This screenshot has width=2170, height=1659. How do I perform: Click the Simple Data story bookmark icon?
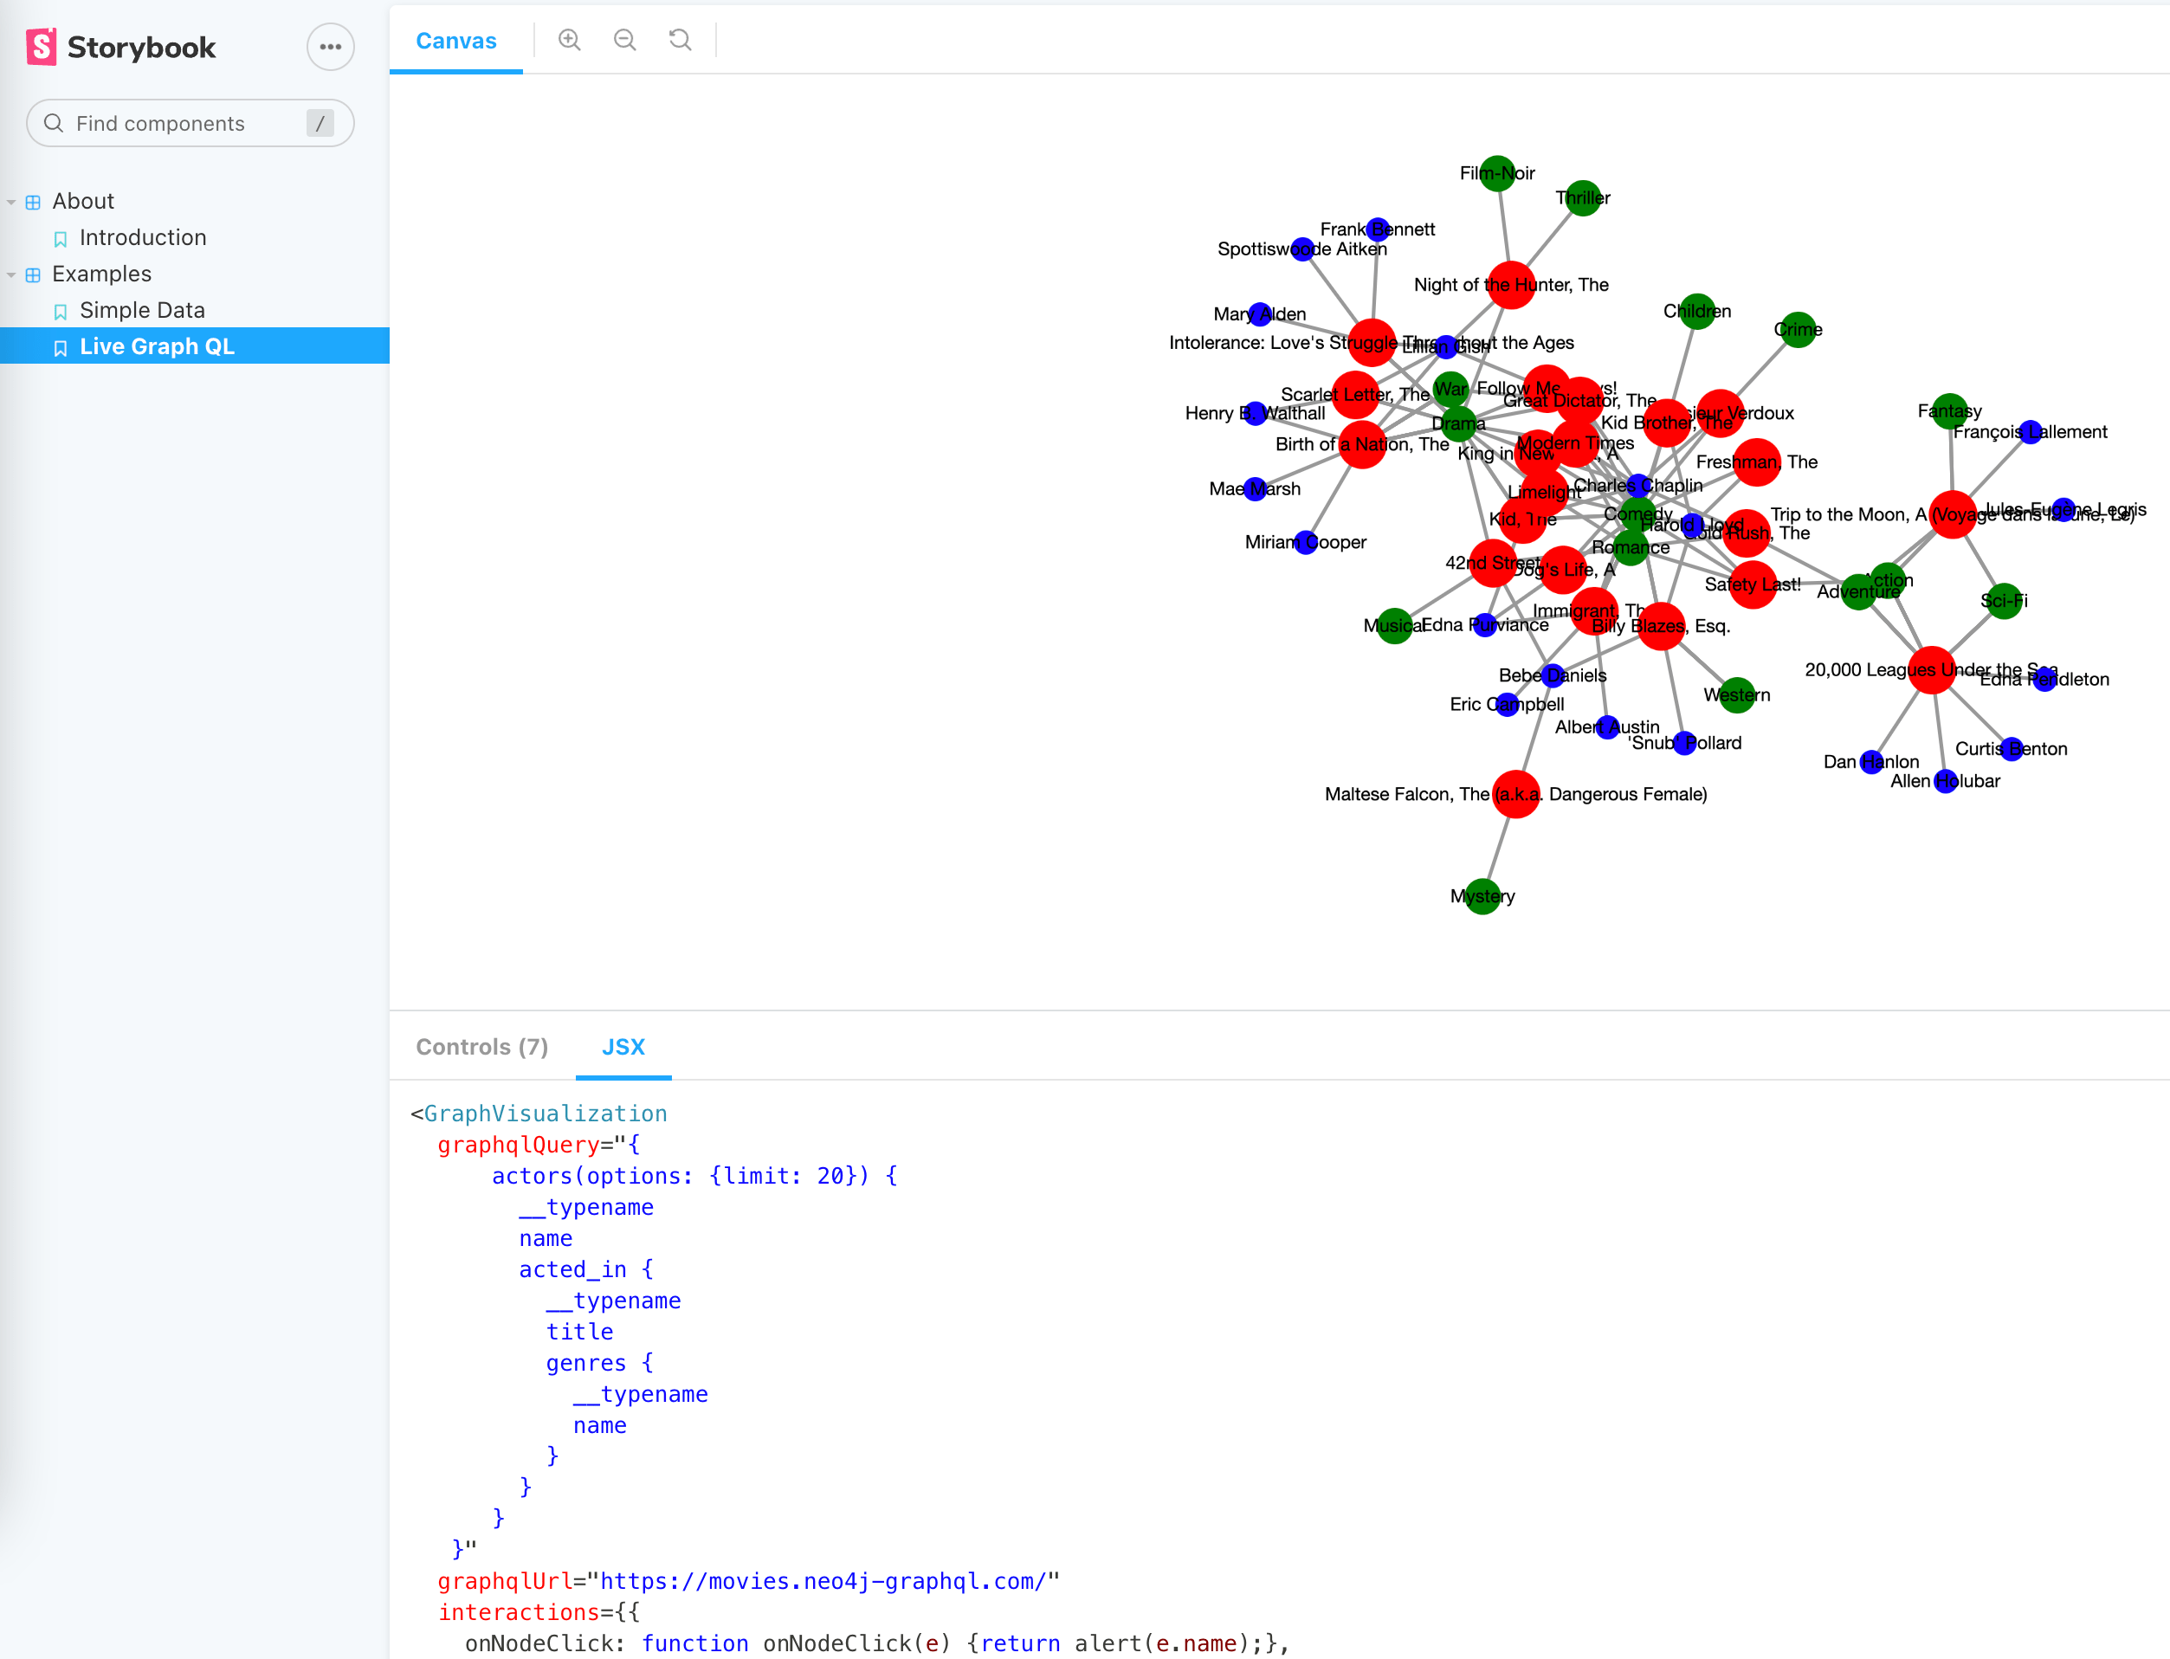[61, 311]
